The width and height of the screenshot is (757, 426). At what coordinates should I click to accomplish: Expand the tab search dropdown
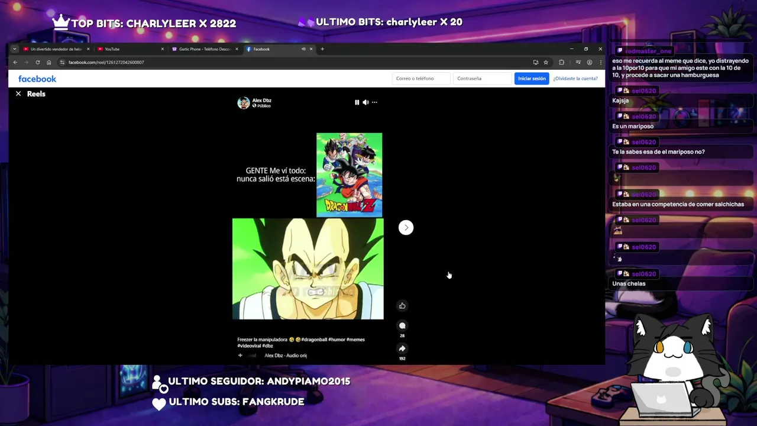click(x=14, y=49)
